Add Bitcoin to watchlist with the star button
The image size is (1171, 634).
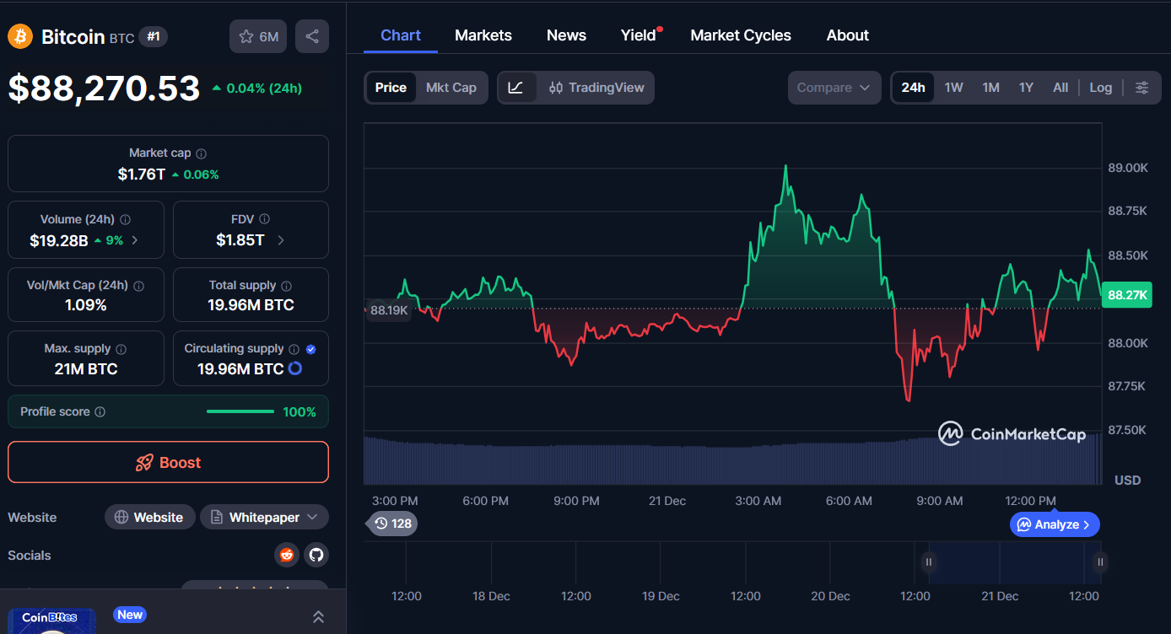(258, 36)
